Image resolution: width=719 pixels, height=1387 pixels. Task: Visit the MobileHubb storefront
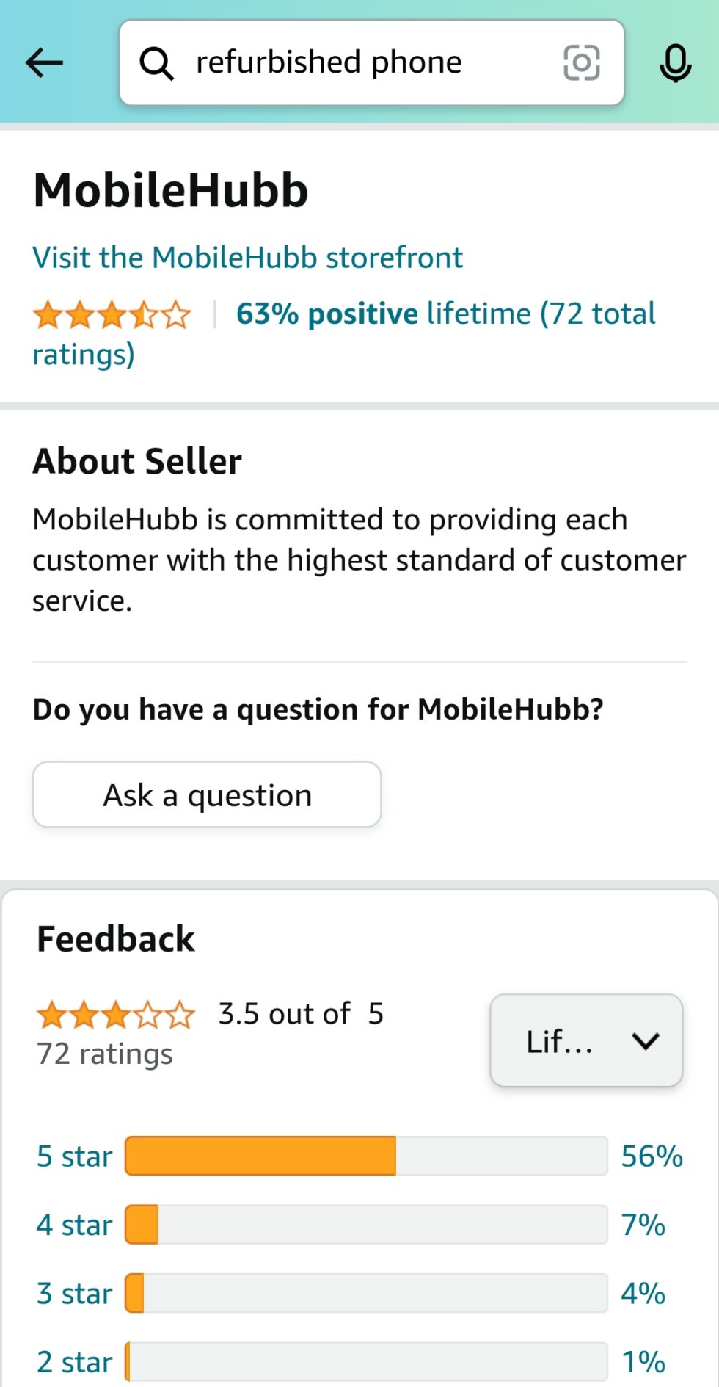[247, 257]
